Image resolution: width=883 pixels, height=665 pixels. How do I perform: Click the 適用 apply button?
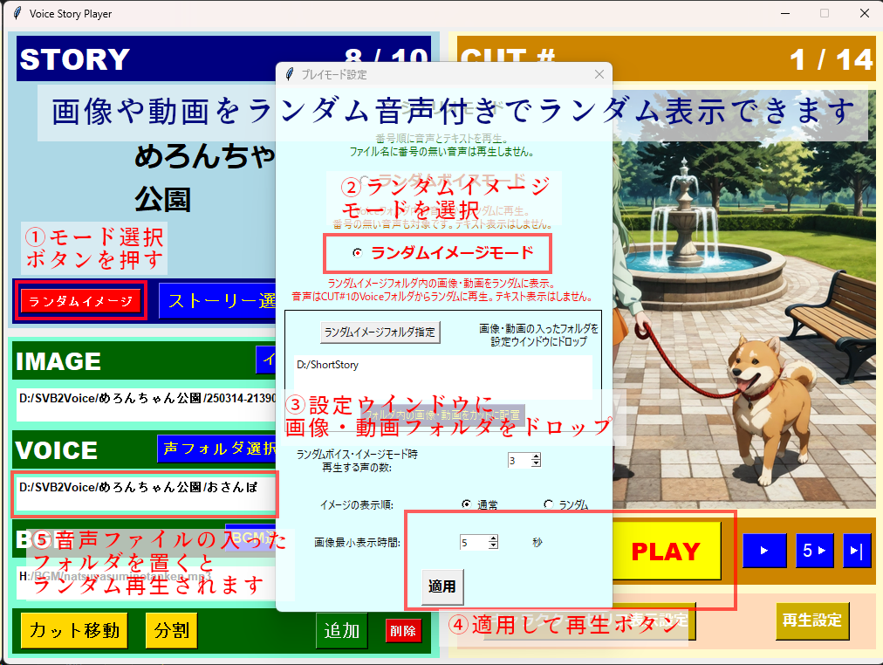pyautogui.click(x=442, y=586)
